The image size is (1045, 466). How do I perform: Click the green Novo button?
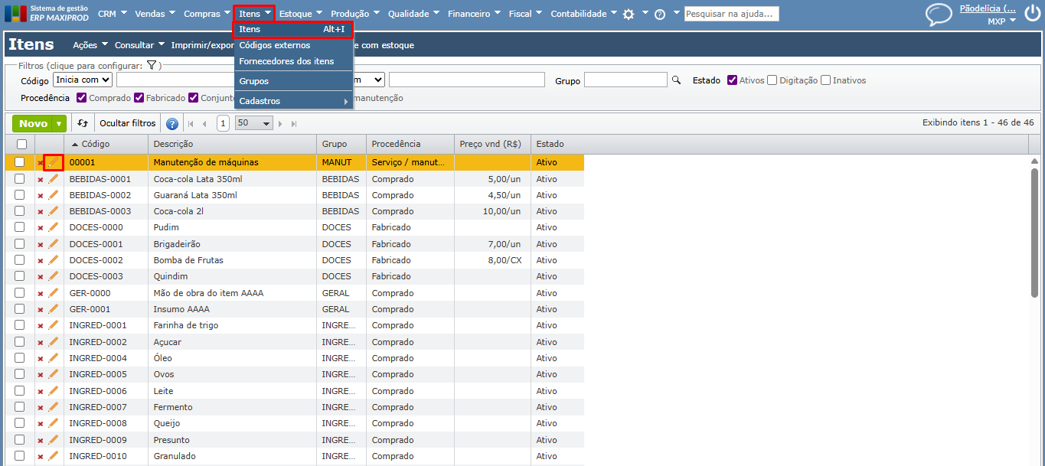(x=34, y=123)
